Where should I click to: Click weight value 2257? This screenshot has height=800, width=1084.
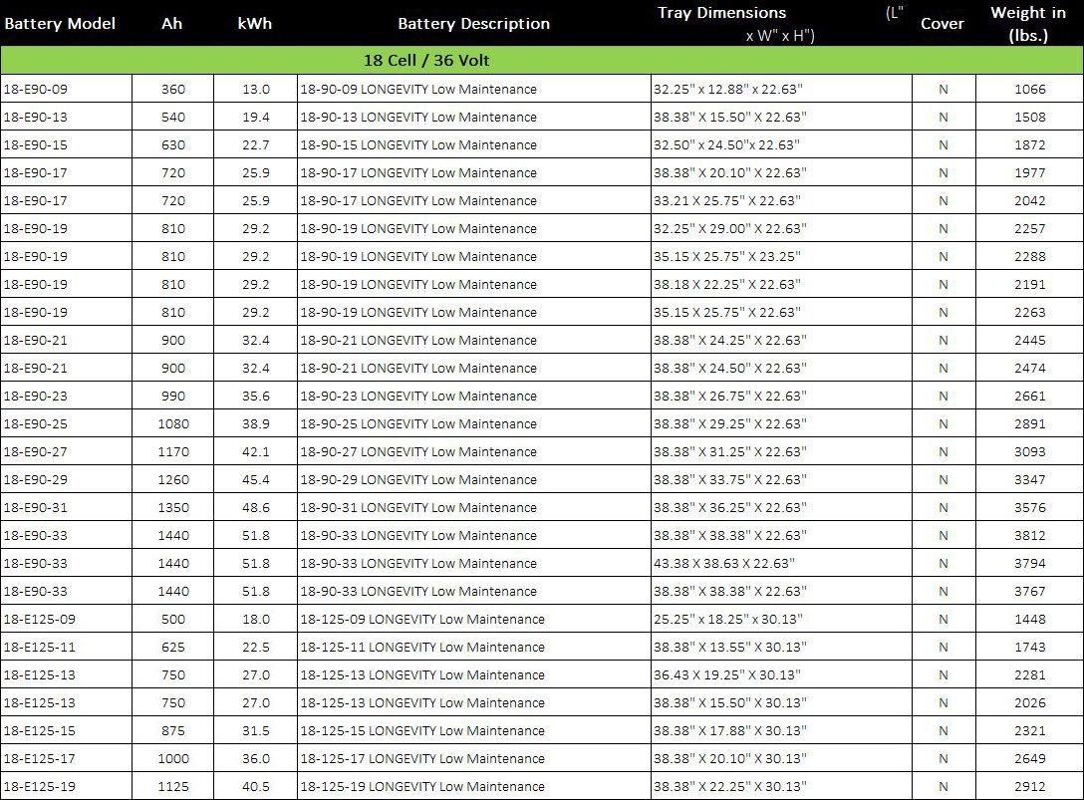1030,229
